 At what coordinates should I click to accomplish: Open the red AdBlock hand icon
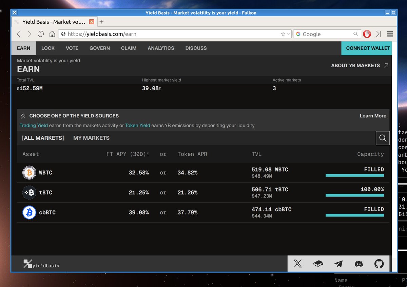[x=367, y=34]
